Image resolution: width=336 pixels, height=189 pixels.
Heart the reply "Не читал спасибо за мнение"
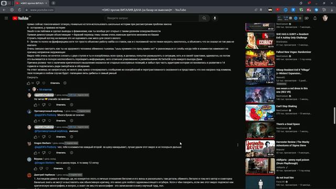click(50, 105)
